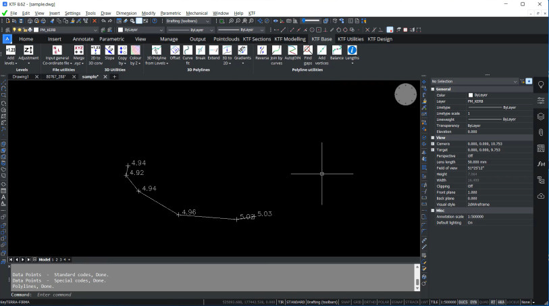Click the Balance polyline tool
This screenshot has height=306, width=549.
(337, 53)
